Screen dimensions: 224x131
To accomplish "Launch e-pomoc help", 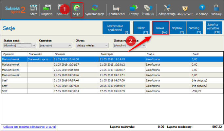I will tap(202, 9).
